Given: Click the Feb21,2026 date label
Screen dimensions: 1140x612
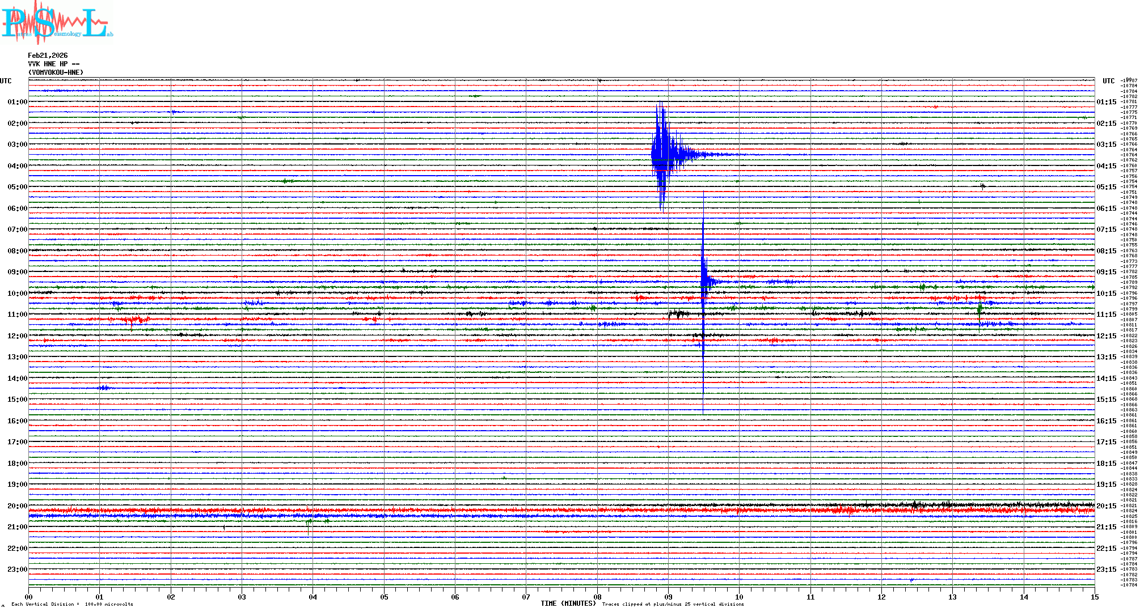Looking at the screenshot, I should [x=48, y=56].
